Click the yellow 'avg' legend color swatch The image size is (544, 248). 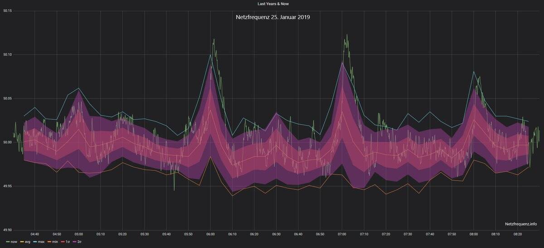21,242
